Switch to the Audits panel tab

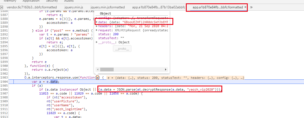[x=69, y=1]
